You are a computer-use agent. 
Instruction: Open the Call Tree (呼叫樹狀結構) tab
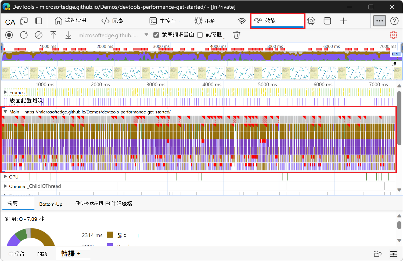tap(89, 203)
